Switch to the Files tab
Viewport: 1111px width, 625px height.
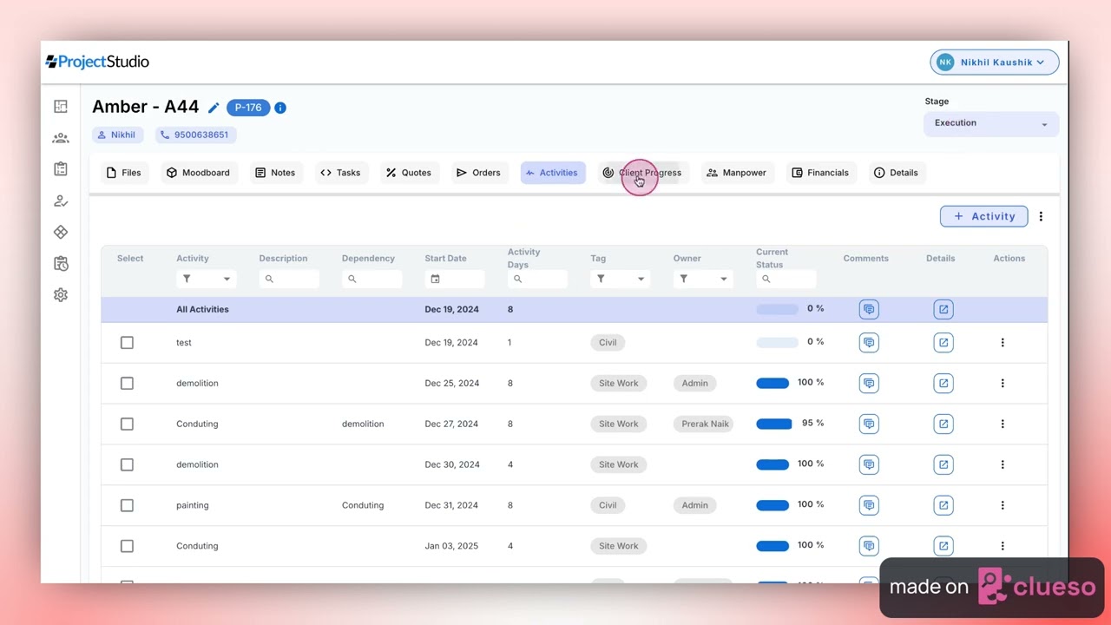(x=123, y=173)
